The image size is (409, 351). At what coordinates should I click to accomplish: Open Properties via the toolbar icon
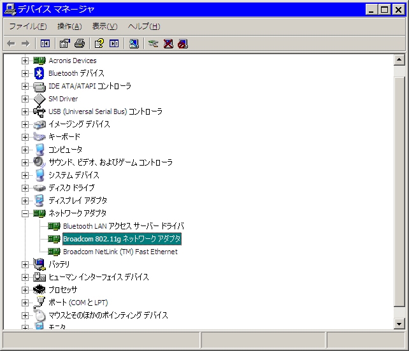coord(65,43)
